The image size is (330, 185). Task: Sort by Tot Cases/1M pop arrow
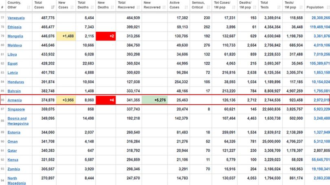234,7
